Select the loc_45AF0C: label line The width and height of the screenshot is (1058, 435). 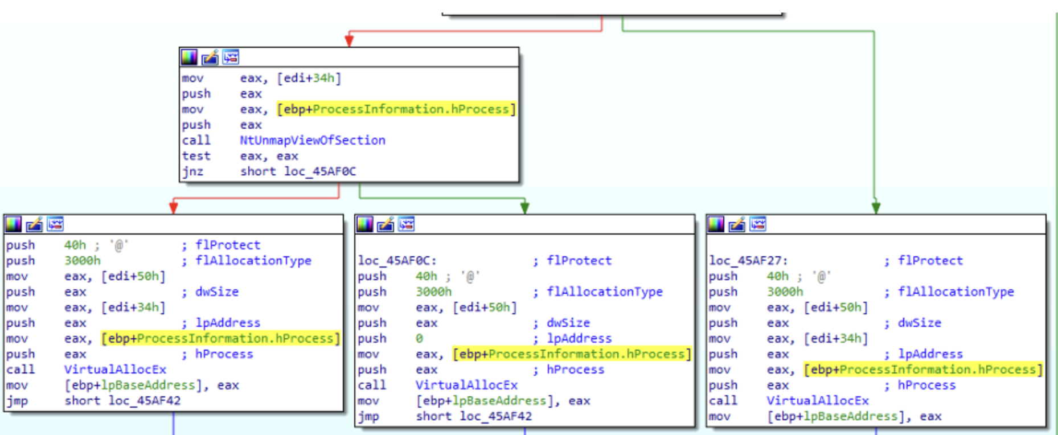(397, 261)
